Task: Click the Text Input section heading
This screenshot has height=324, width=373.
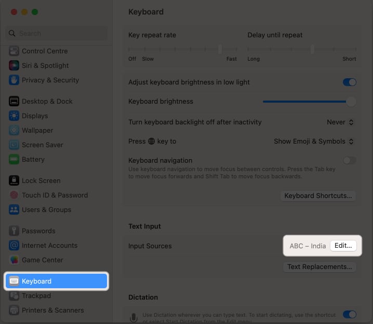Action: (144, 227)
